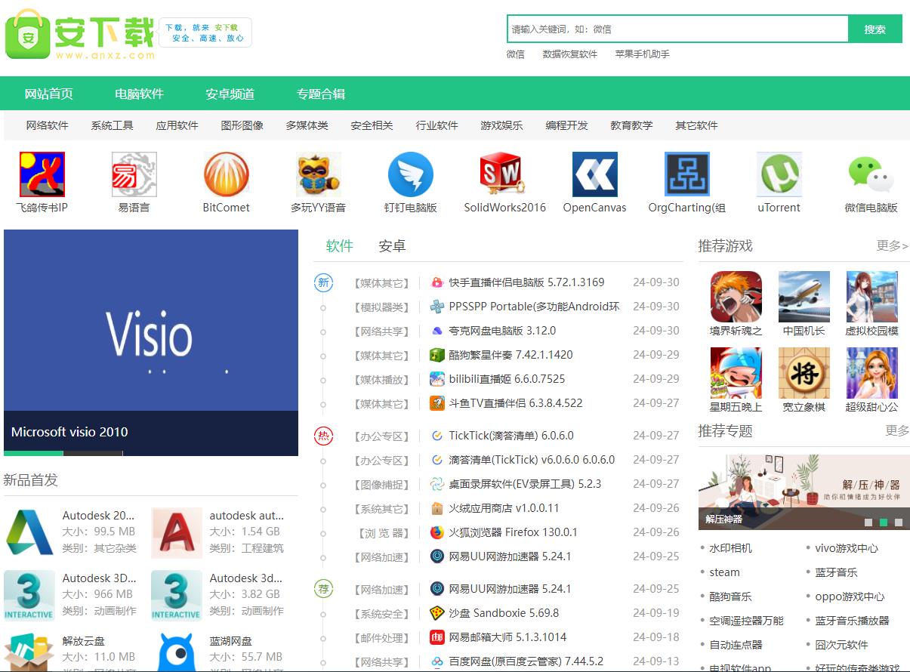Open the Autodesk 3d 3.82 GB icon
This screenshot has width=910, height=672.
(x=177, y=596)
